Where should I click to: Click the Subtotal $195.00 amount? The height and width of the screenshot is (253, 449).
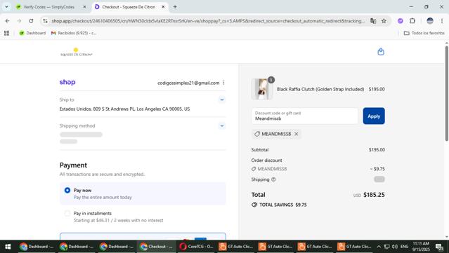point(377,150)
